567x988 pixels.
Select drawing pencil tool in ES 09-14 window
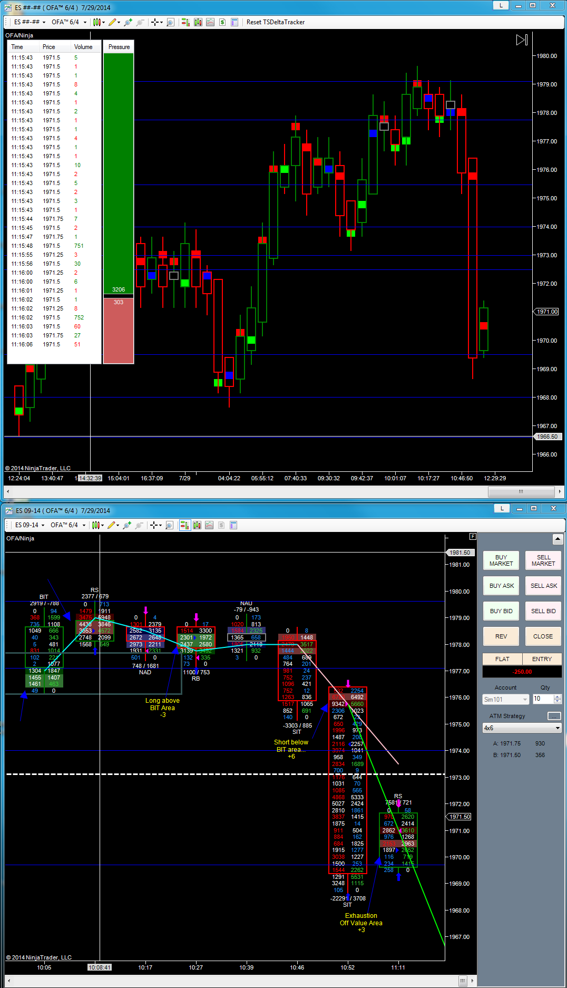tap(111, 525)
